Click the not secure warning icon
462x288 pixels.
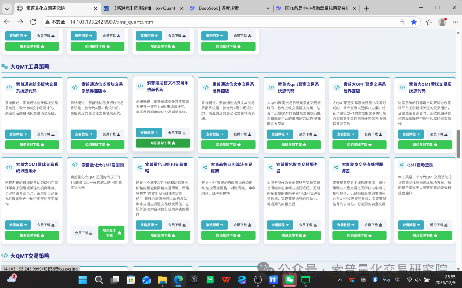[48, 22]
